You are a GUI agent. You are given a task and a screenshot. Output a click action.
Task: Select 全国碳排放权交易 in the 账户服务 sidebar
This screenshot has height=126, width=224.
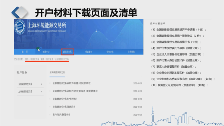(25, 84)
